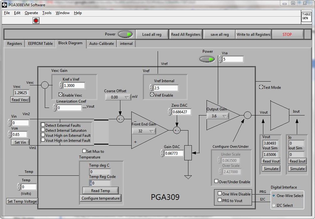Viewport: 315px width, 219px height.
Task: Disable the Enable Vexc checkbox
Action: pyautogui.click(x=60, y=95)
